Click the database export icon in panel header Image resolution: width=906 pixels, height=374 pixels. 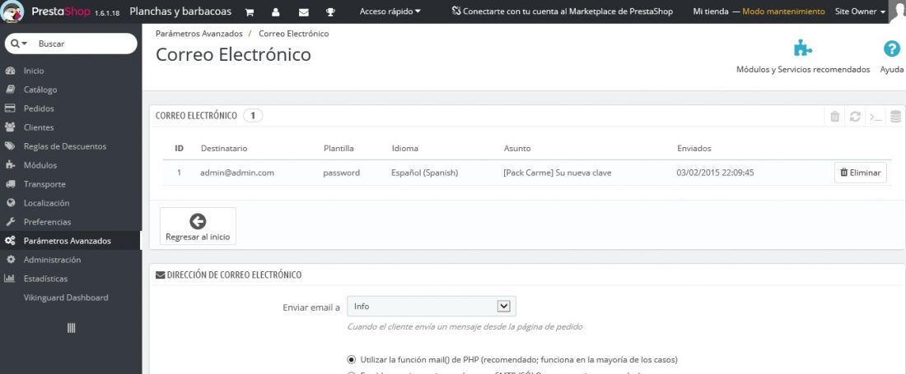pos(895,117)
